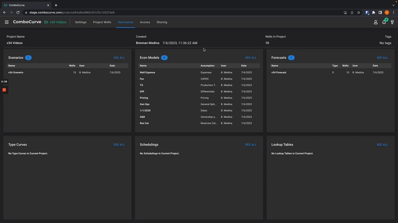Image resolution: width=398 pixels, height=223 pixels.
Task: Click the install app icon in address bar
Action: [x=345, y=12]
